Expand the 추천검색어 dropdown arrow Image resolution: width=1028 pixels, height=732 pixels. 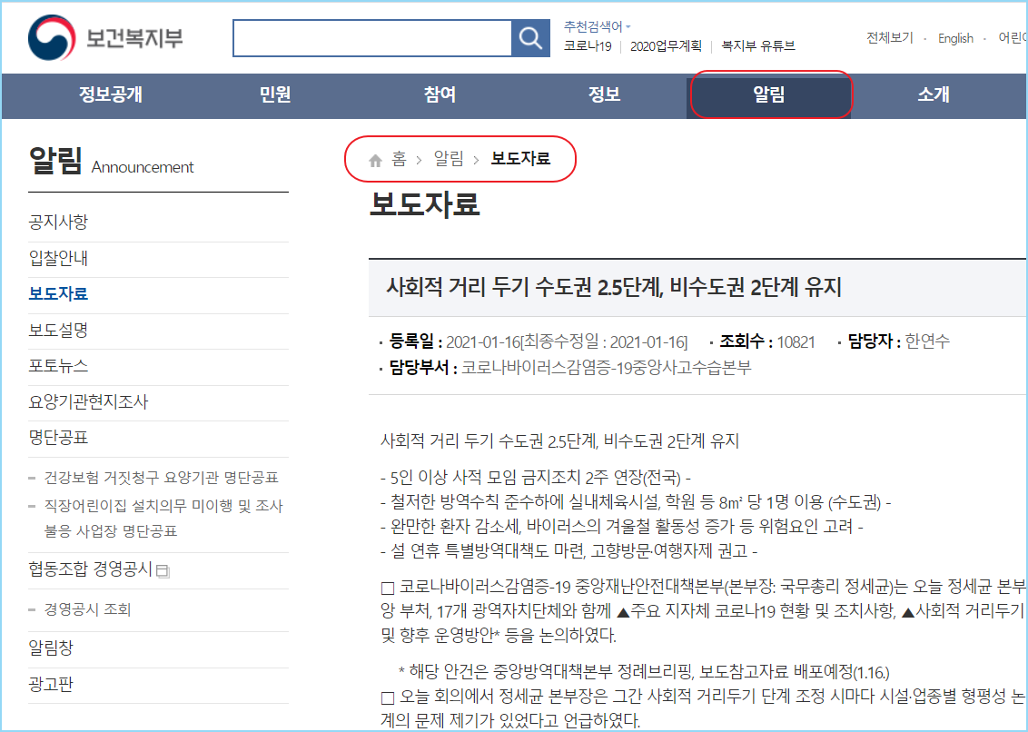click(x=628, y=27)
